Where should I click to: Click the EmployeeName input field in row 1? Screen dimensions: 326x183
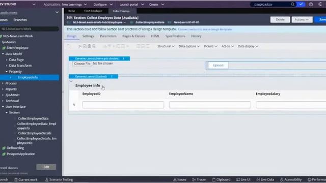tap(210, 105)
